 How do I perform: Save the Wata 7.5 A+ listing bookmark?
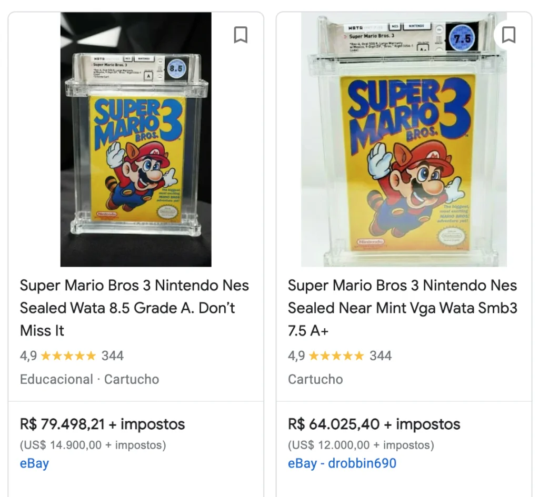point(508,35)
